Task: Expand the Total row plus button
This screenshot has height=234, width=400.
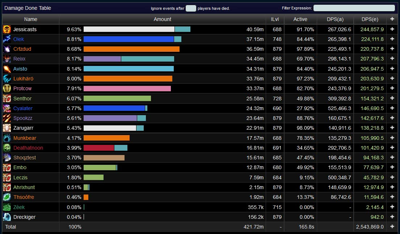Action: tap(392, 227)
